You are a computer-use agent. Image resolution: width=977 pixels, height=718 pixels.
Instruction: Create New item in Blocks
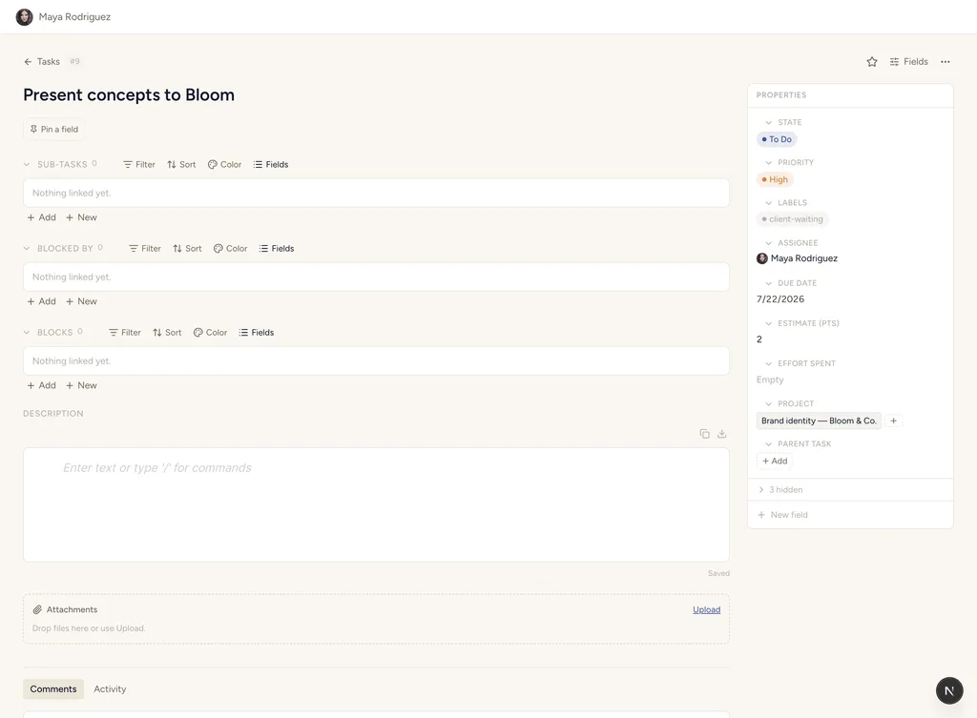[82, 385]
